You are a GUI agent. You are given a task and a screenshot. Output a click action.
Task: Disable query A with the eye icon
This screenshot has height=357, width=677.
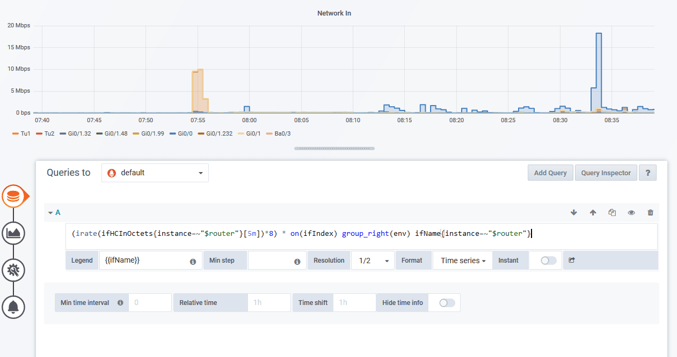(631, 212)
